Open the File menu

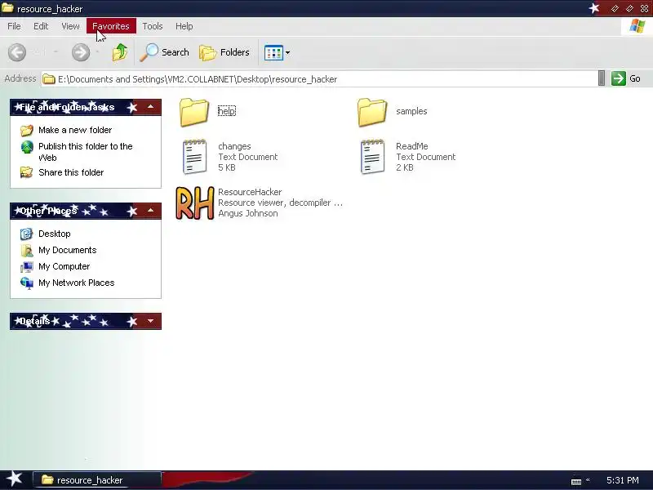[14, 26]
